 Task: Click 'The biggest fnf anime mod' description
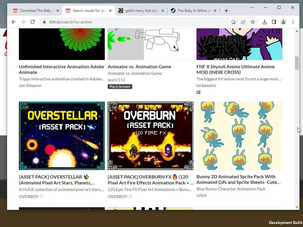point(239,79)
